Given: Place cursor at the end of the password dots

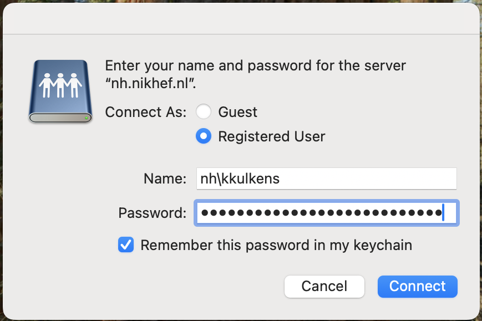Looking at the screenshot, I should (443, 212).
